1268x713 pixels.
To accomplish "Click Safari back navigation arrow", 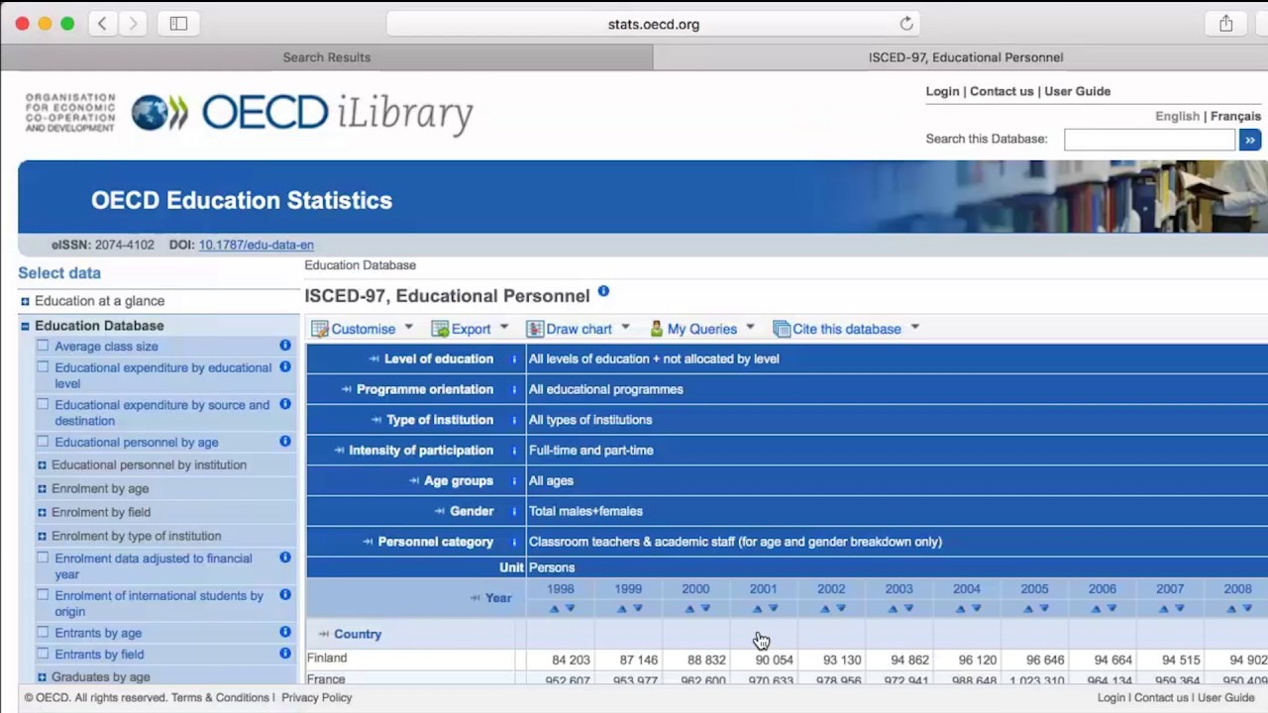I will (x=102, y=24).
